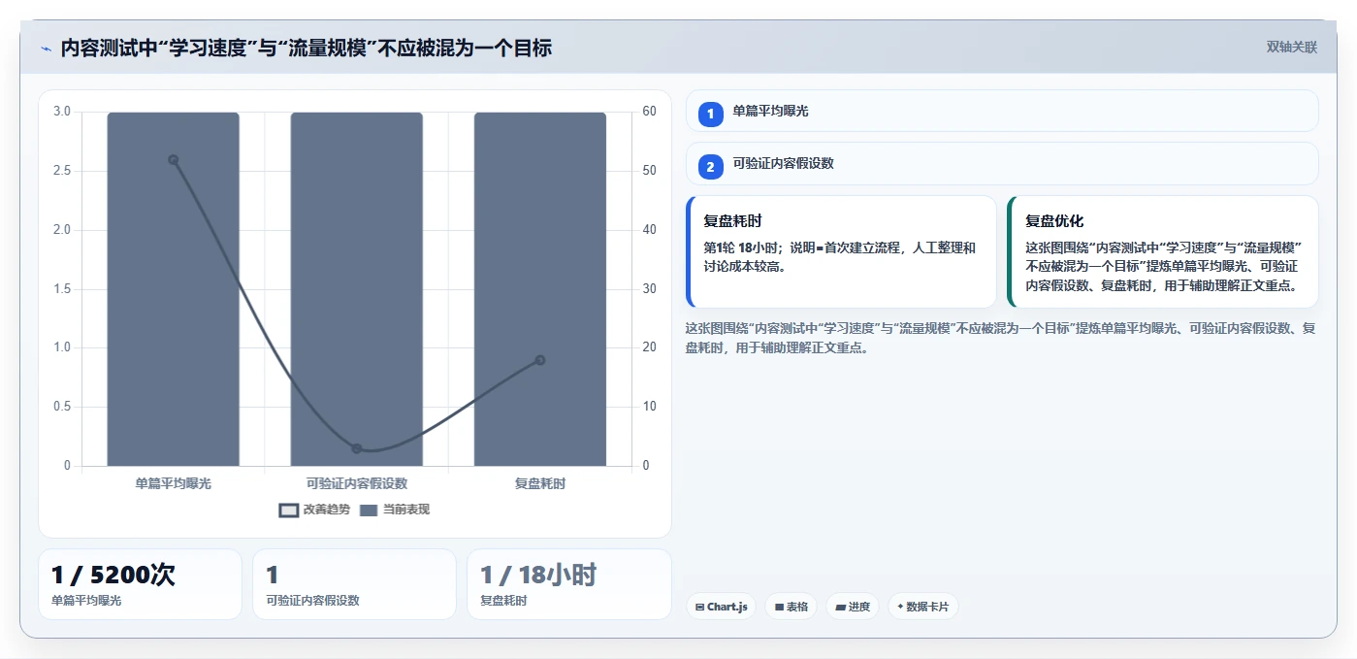Click the 复盘优化 info card heading
Viewport: 1357px width, 659px height.
(1054, 221)
